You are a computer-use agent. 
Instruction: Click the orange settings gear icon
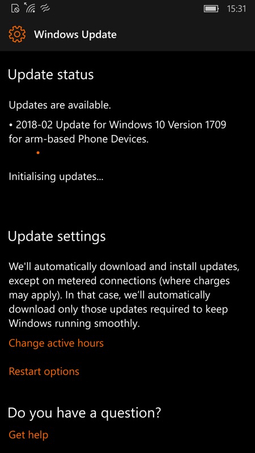17,35
